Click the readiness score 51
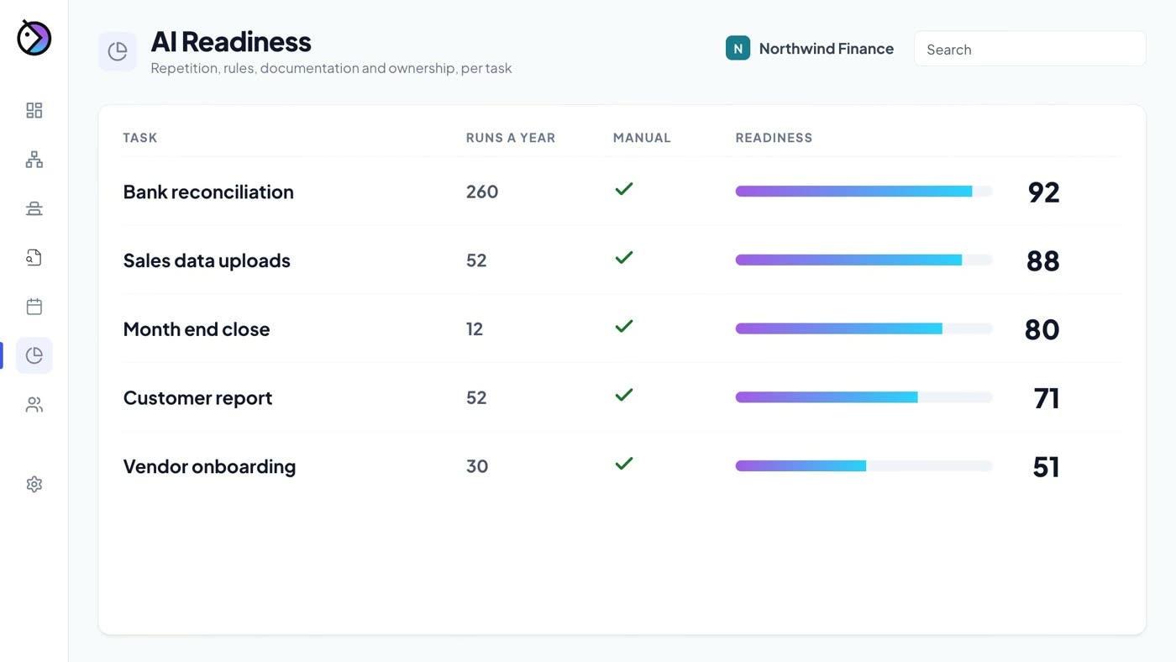Image resolution: width=1176 pixels, height=662 pixels. [x=1046, y=467]
